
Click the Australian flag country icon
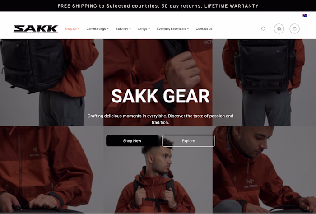305,15
